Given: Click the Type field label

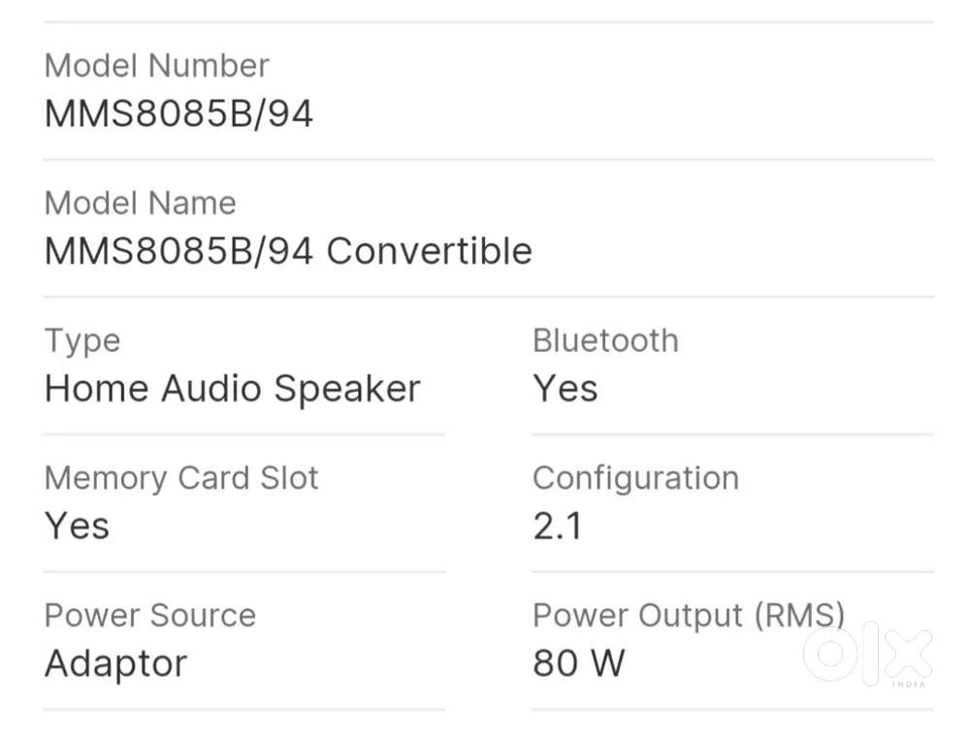Looking at the screenshot, I should [82, 341].
